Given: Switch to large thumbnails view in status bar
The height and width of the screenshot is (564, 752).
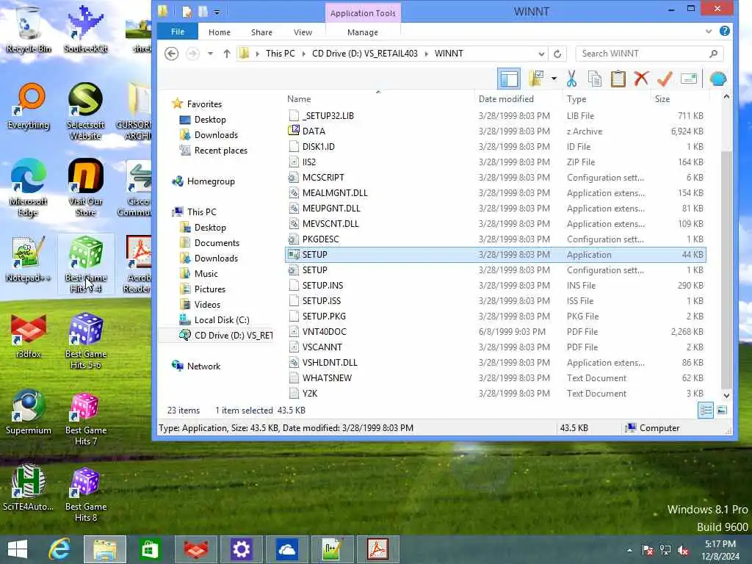Looking at the screenshot, I should 721,410.
